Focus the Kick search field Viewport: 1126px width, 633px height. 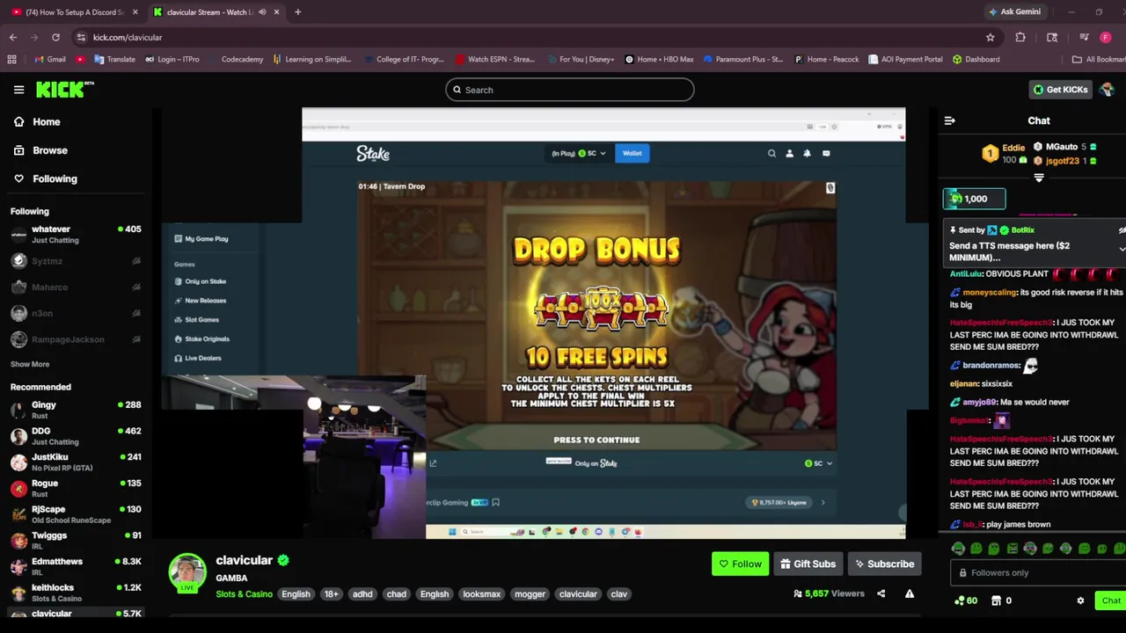point(569,90)
